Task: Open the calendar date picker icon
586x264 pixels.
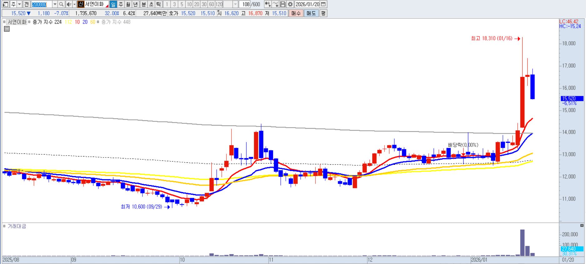Action: point(323,4)
